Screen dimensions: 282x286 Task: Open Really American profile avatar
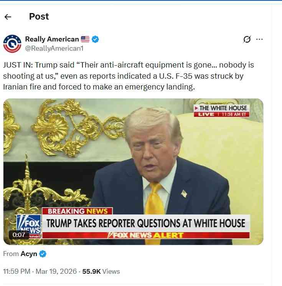12,44
